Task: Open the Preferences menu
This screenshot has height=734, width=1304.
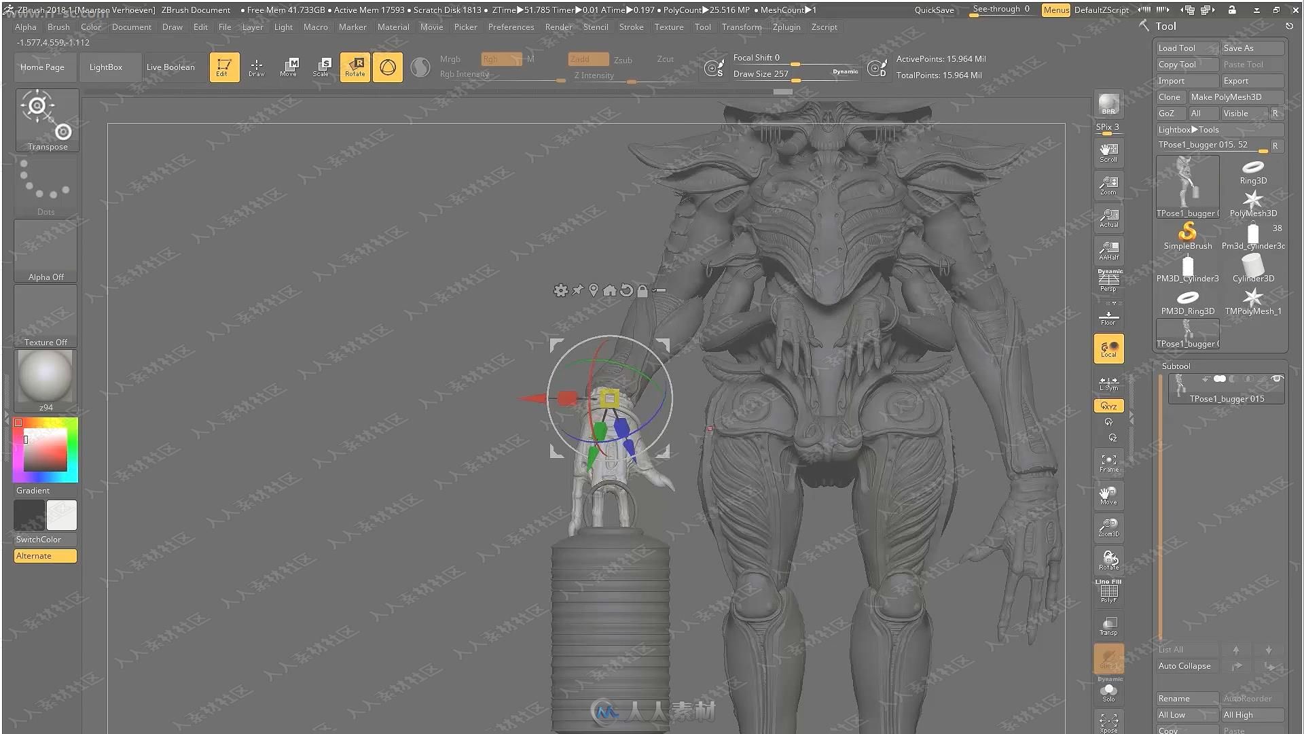Action: point(511,27)
